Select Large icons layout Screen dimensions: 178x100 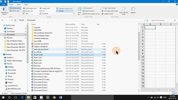pos(45,8)
